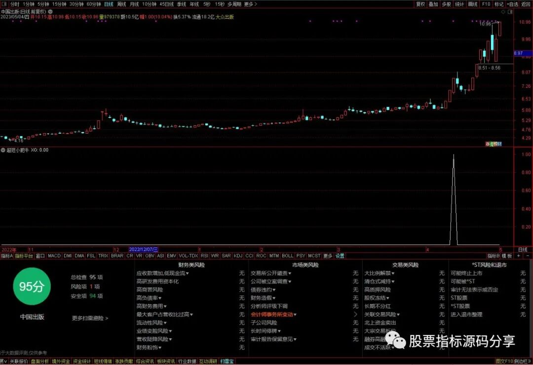Image resolution: width=533 pixels, height=365 pixels.
Task: Open indicator 设置
Action: click(340, 255)
